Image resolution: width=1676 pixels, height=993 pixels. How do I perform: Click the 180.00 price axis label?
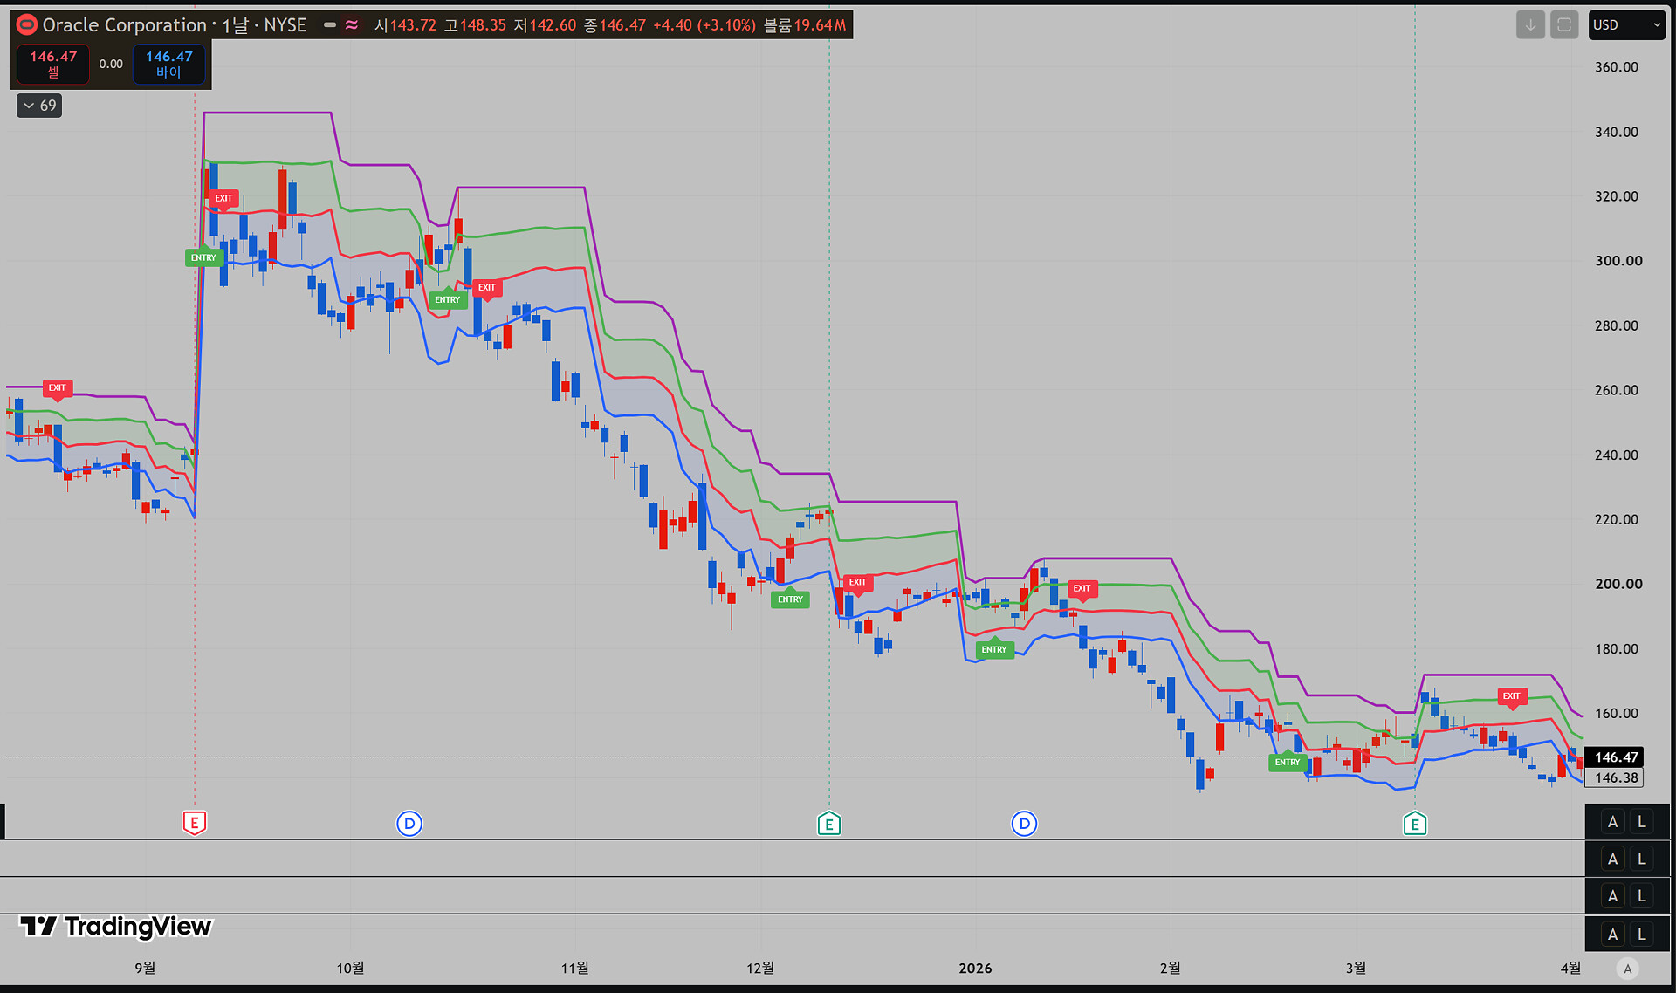point(1617,648)
